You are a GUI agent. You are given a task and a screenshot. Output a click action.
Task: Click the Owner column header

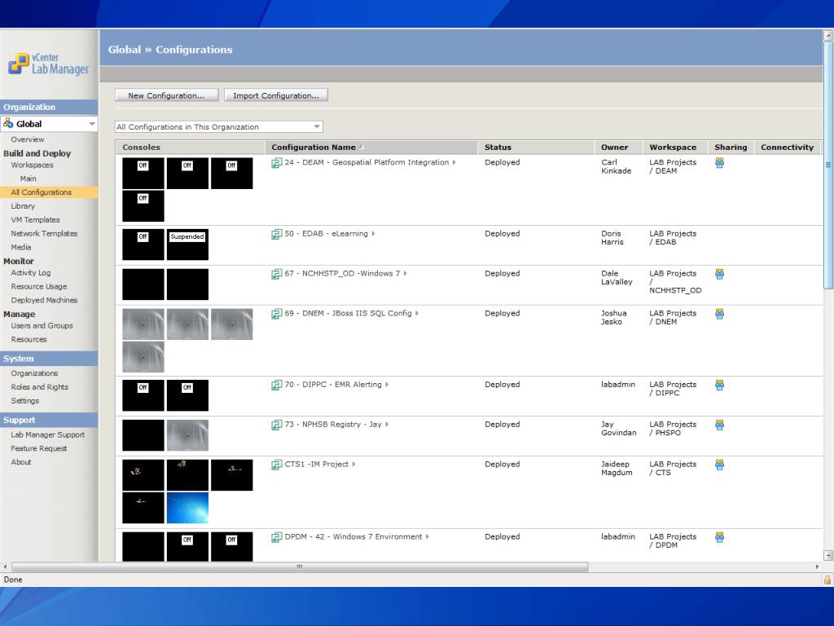(x=614, y=148)
